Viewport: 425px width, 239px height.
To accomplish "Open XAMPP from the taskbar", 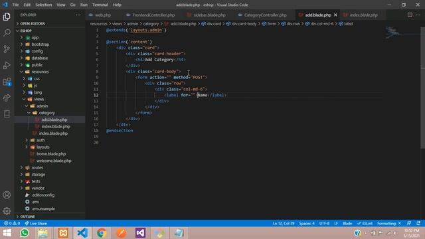I will point(63,233).
